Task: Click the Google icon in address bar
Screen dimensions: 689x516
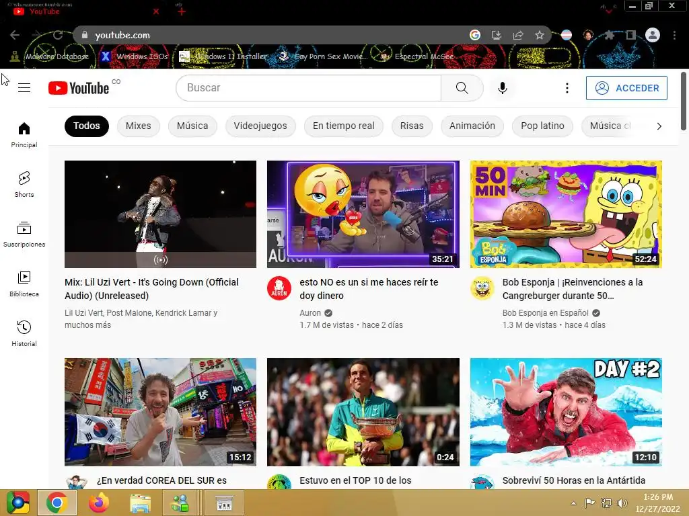Action: tap(474, 35)
